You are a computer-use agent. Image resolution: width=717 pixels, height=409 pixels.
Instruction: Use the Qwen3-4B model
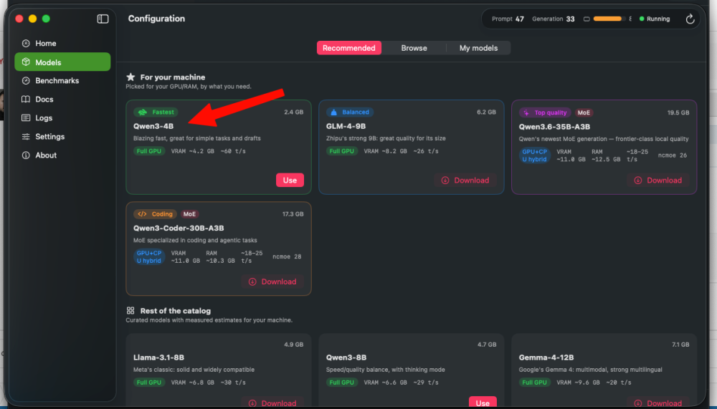290,180
